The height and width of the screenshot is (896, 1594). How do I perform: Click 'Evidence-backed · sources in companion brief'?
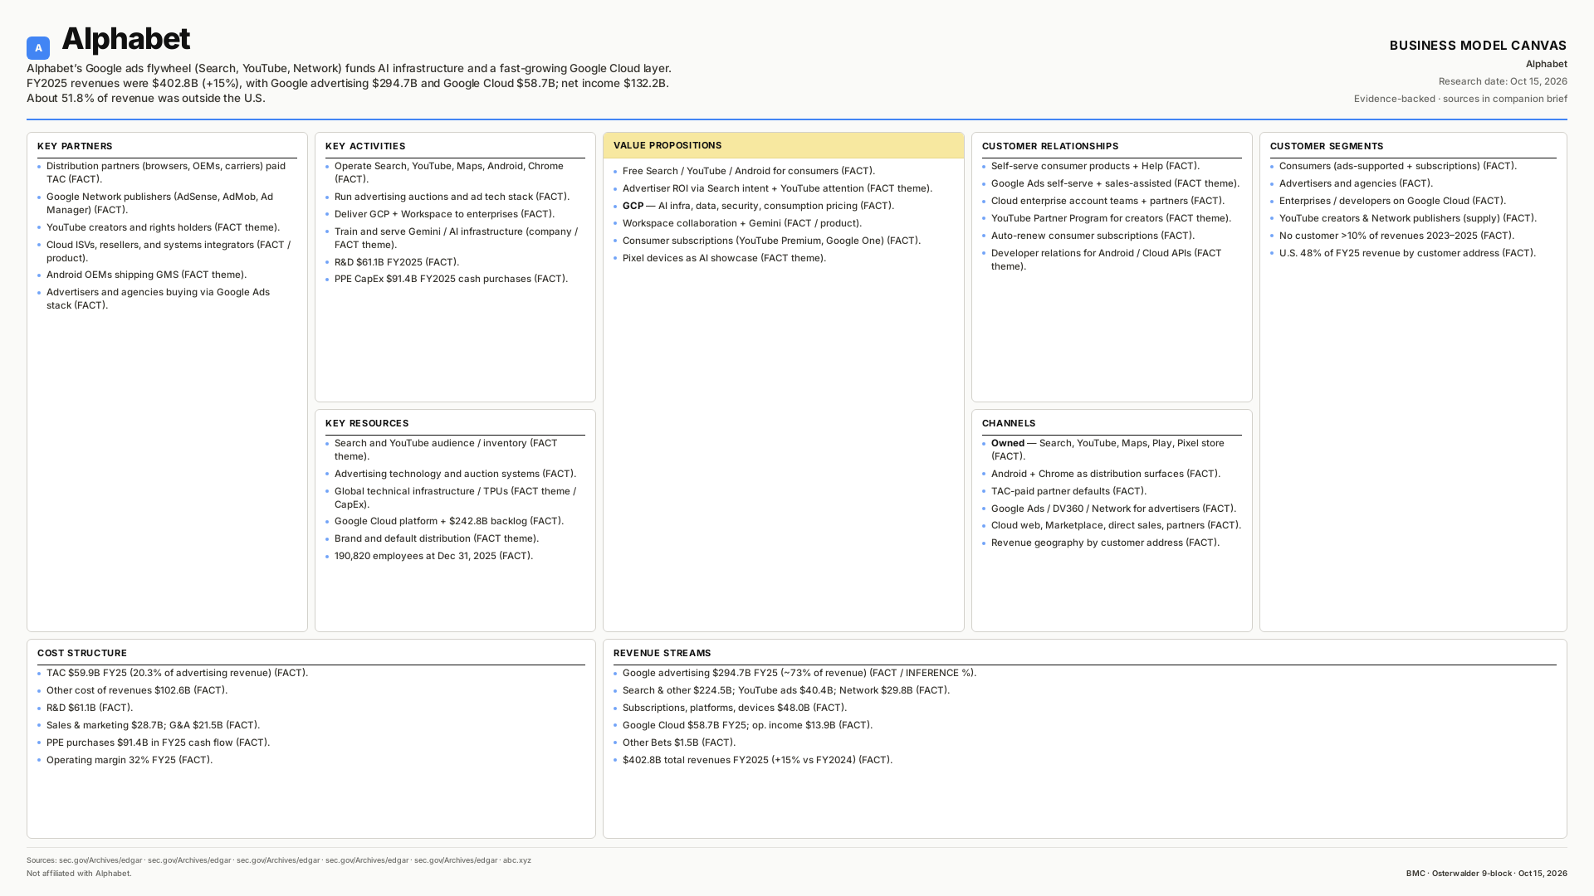1460,99
